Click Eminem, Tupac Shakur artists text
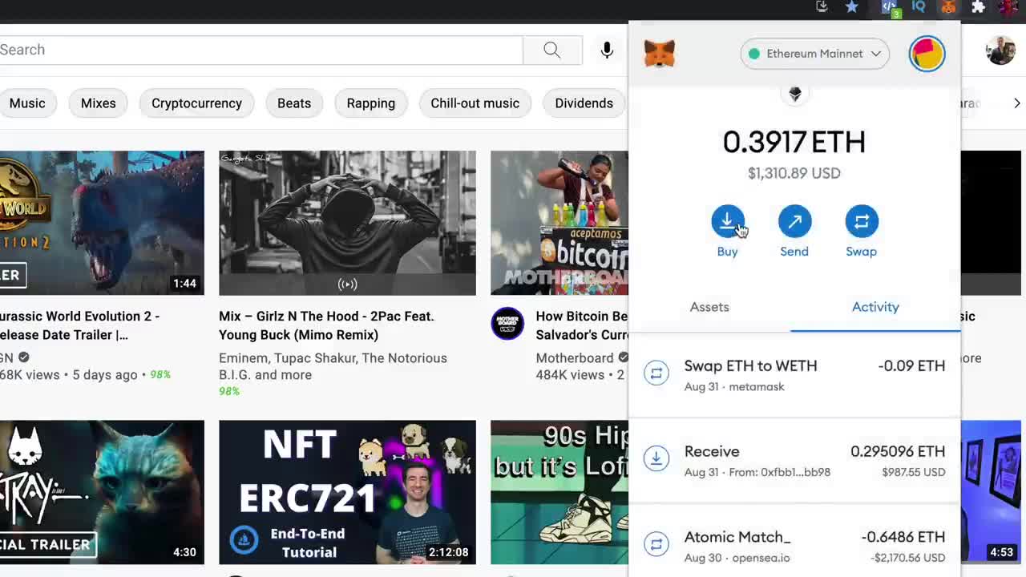This screenshot has height=577, width=1026. pos(333,366)
